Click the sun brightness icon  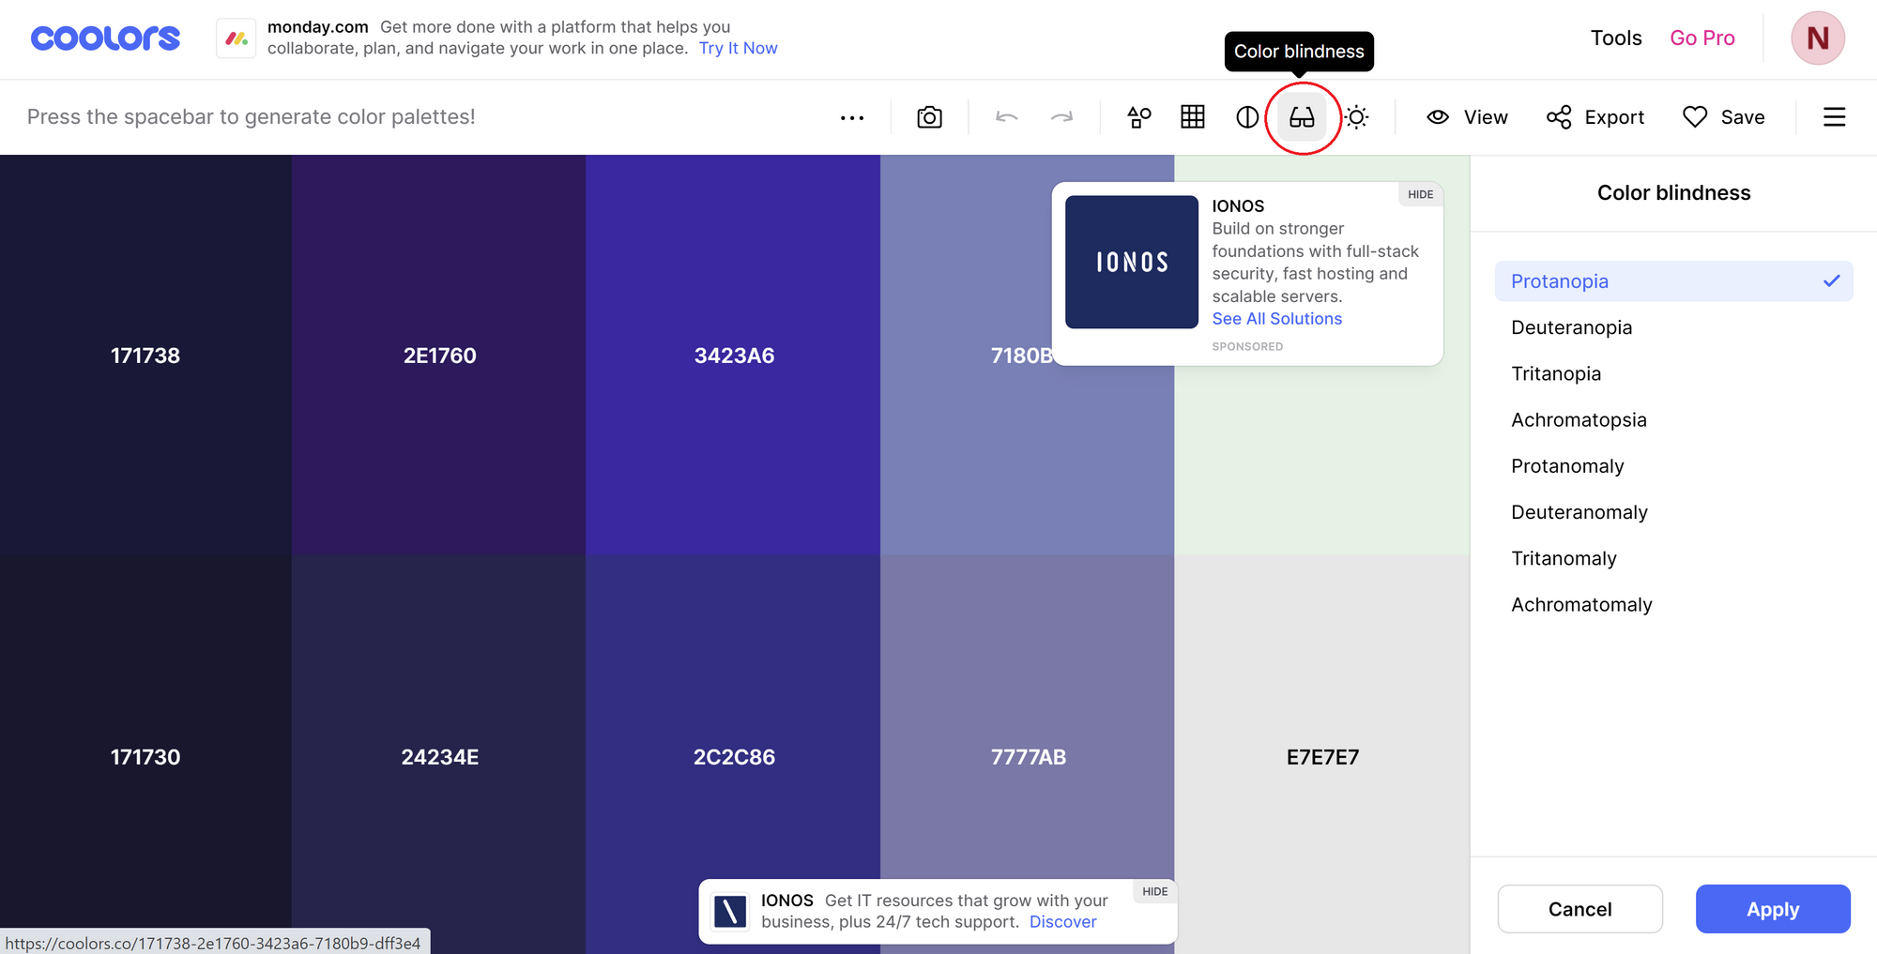tap(1356, 117)
